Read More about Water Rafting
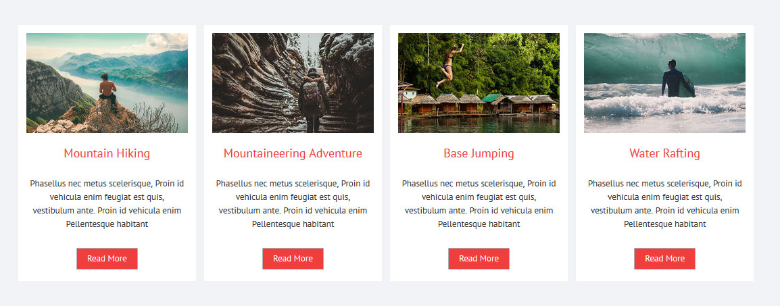This screenshot has height=306, width=780. point(664,259)
